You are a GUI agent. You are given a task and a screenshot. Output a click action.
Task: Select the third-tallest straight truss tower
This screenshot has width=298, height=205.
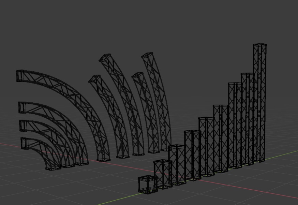[x=235, y=126]
